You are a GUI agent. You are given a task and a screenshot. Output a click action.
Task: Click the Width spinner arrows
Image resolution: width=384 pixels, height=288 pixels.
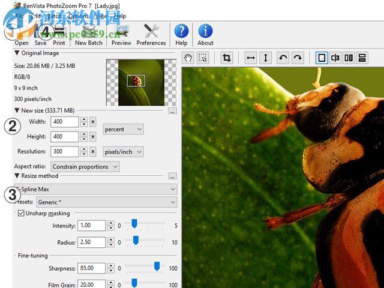click(x=84, y=122)
